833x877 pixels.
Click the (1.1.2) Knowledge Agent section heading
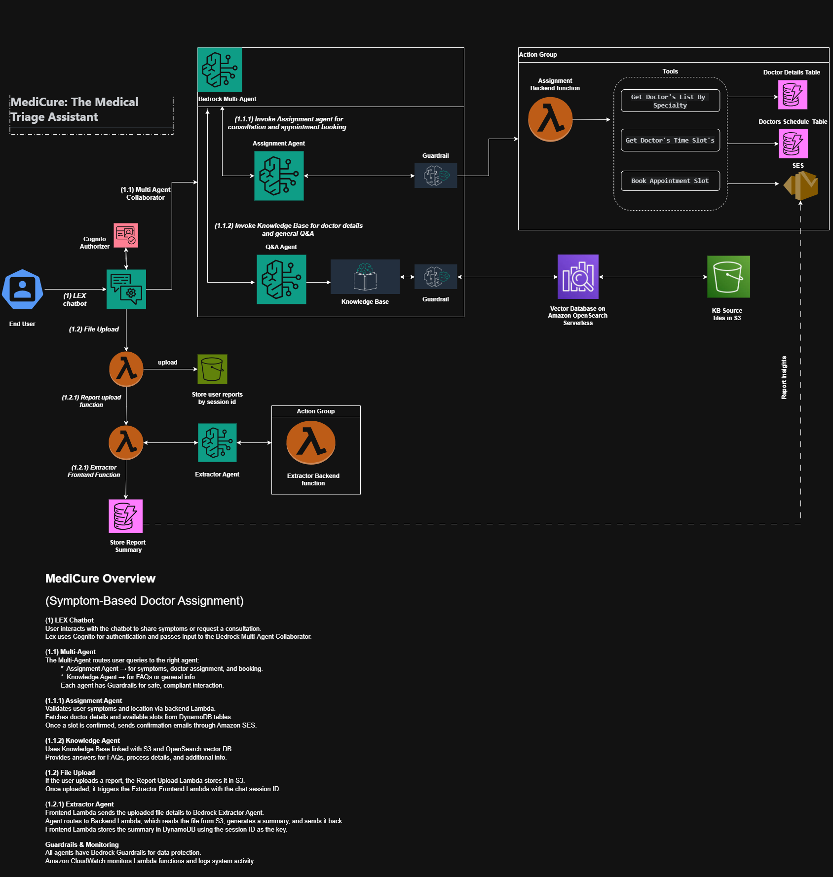coord(82,740)
